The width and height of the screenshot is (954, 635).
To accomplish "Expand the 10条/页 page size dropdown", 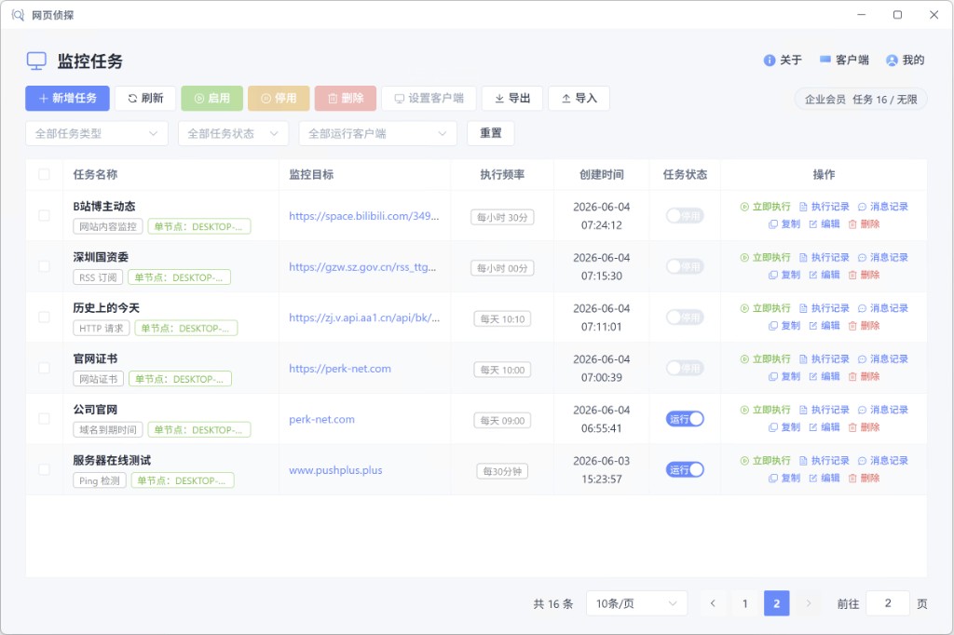I will pos(636,603).
